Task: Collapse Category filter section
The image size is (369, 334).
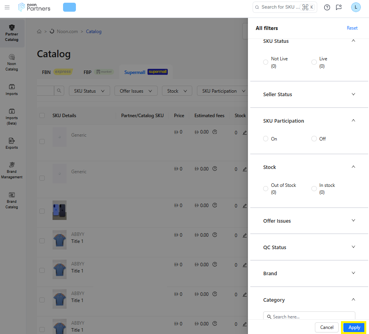Action: tap(353, 300)
